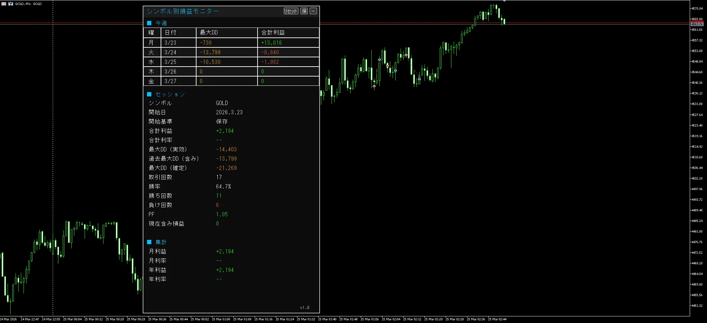Image resolution: width=707 pixels, height=323 pixels.
Task: Select the lowest red trade arrow on chart
Action: click(374, 86)
